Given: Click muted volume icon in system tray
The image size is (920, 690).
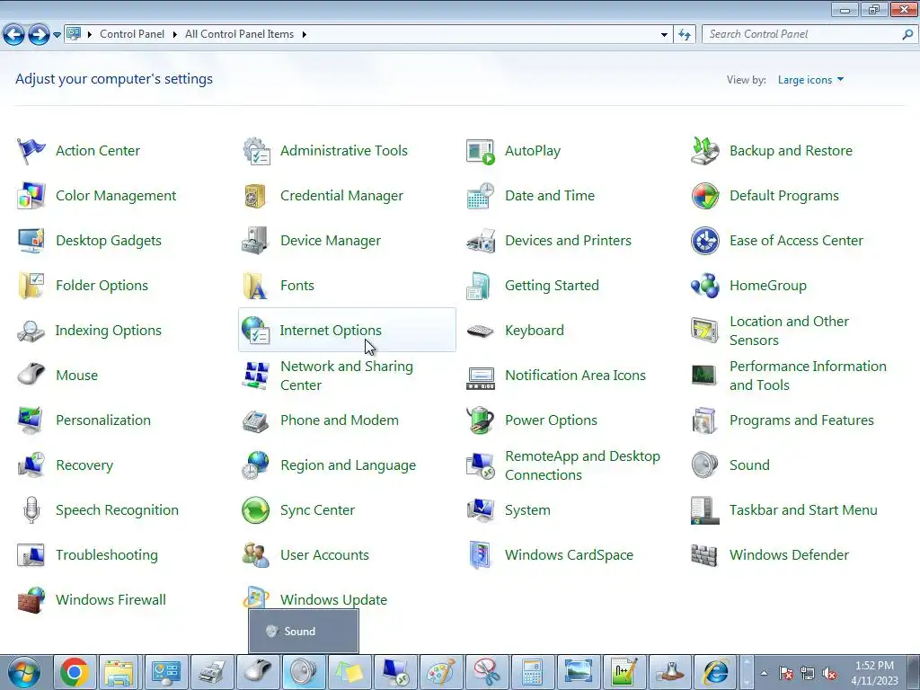Looking at the screenshot, I should click(829, 674).
